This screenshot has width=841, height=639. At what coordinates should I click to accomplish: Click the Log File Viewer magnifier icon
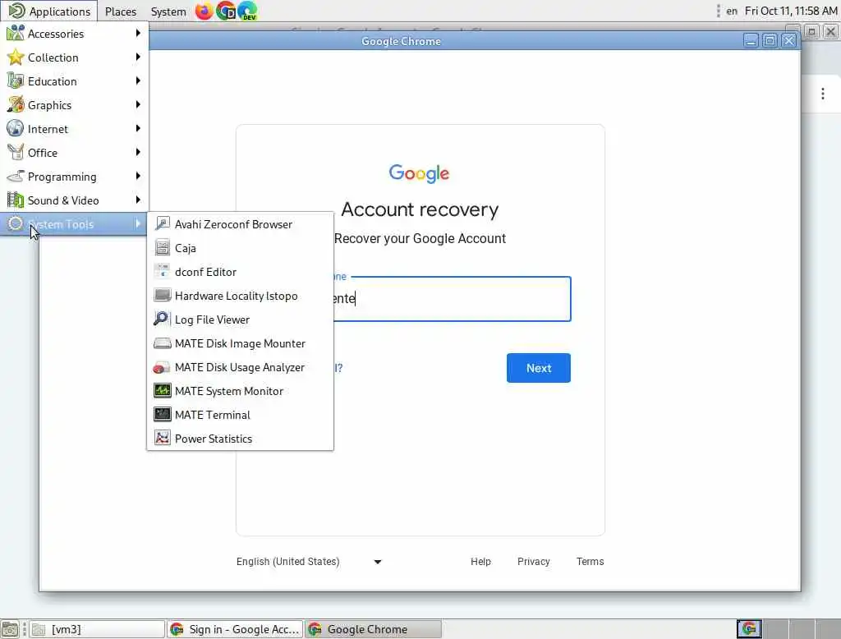tap(162, 319)
